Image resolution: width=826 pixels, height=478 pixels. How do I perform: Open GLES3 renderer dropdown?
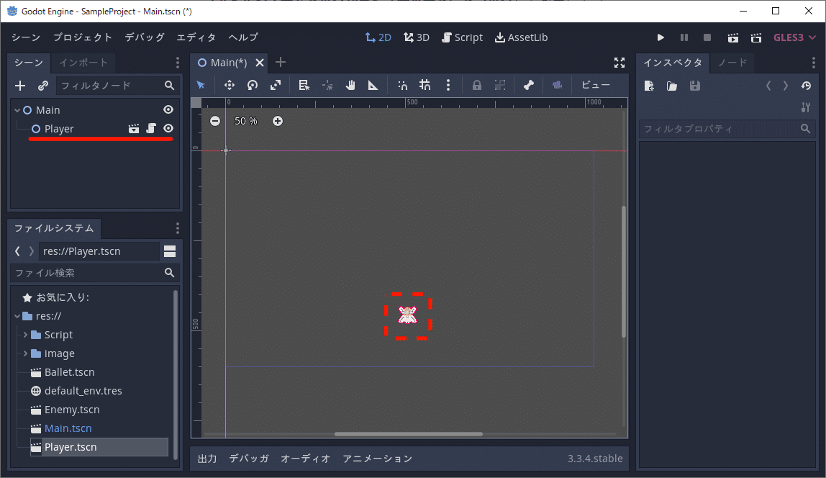click(x=794, y=37)
